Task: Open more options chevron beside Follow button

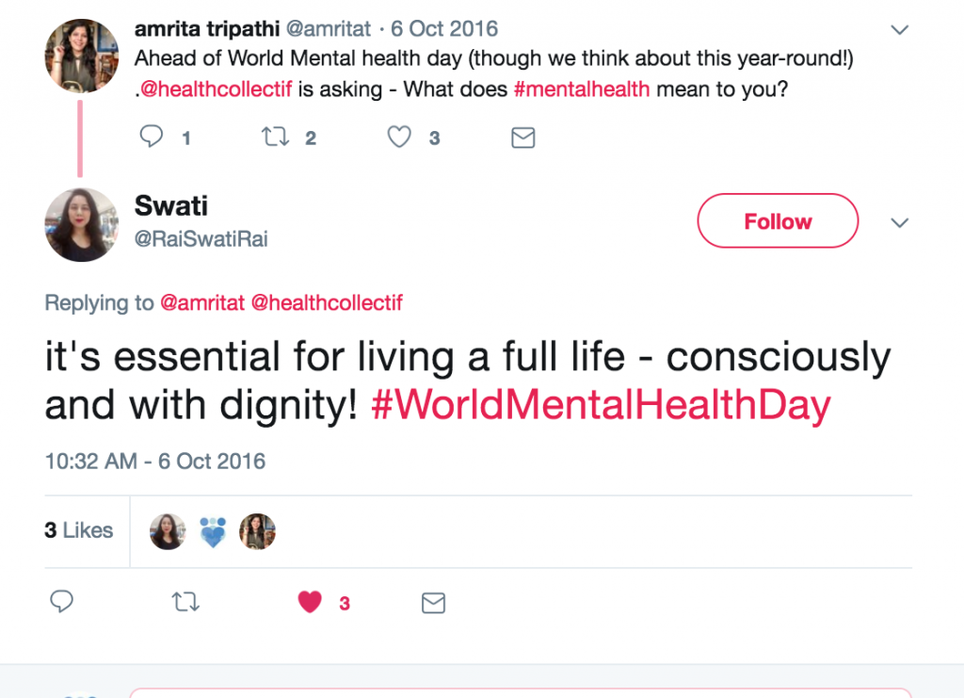Action: point(900,222)
